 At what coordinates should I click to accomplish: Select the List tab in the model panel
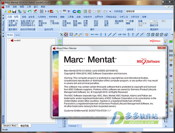tap(17, 35)
